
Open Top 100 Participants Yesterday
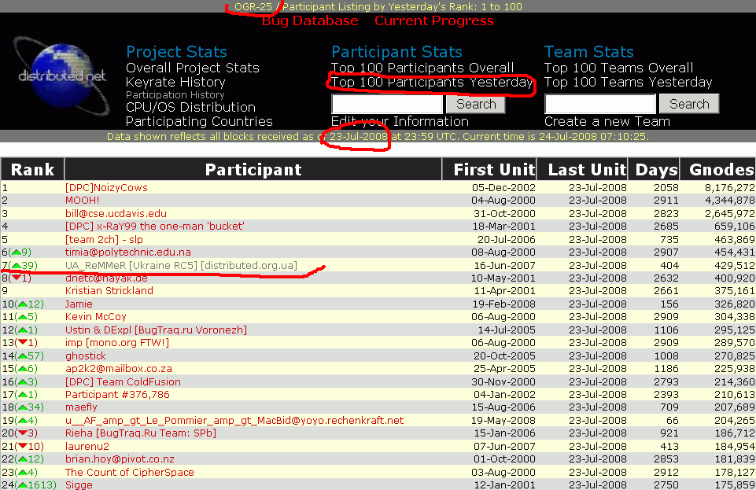pyautogui.click(x=432, y=82)
